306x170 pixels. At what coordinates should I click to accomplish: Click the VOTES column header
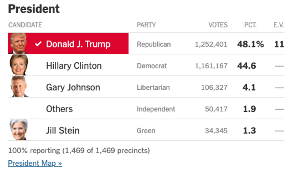[x=218, y=25]
